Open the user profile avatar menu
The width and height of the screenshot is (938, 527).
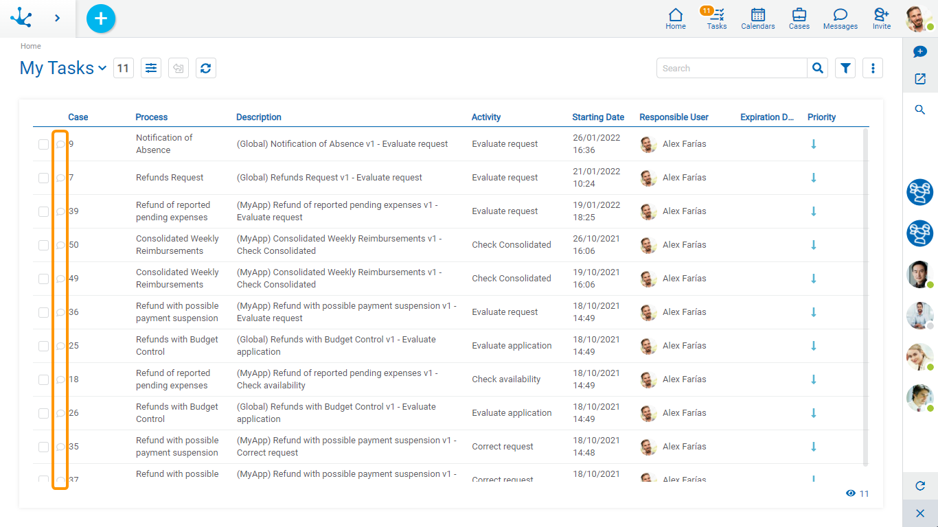click(919, 19)
